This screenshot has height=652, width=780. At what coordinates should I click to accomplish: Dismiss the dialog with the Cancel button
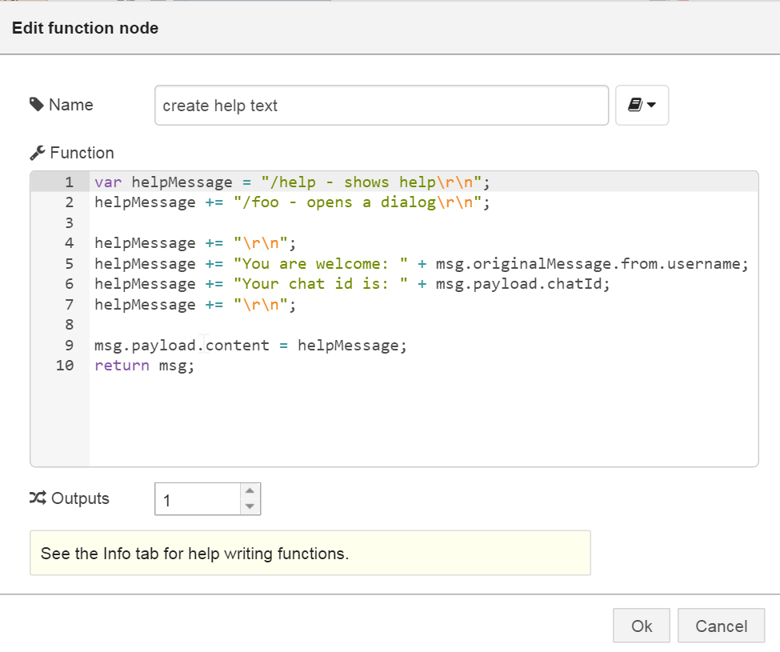[x=721, y=626]
